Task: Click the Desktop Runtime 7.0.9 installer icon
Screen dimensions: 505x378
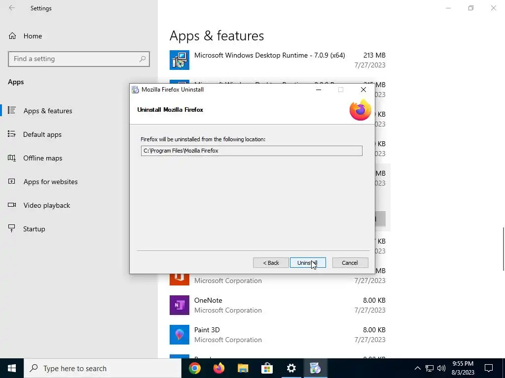Action: pos(180,60)
